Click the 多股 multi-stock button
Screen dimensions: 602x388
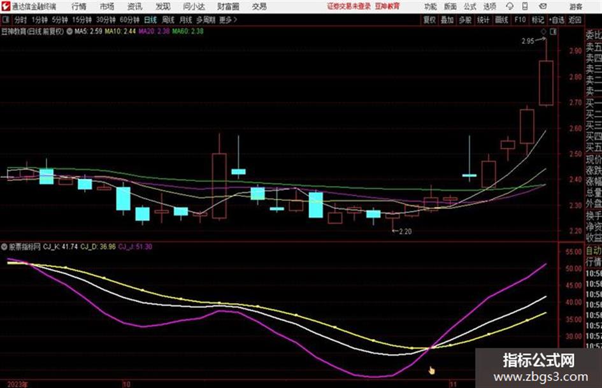[x=465, y=20]
